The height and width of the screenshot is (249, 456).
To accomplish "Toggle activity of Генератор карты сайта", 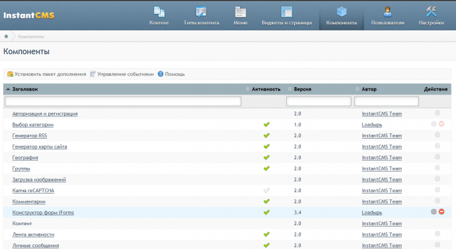I will [x=266, y=147].
